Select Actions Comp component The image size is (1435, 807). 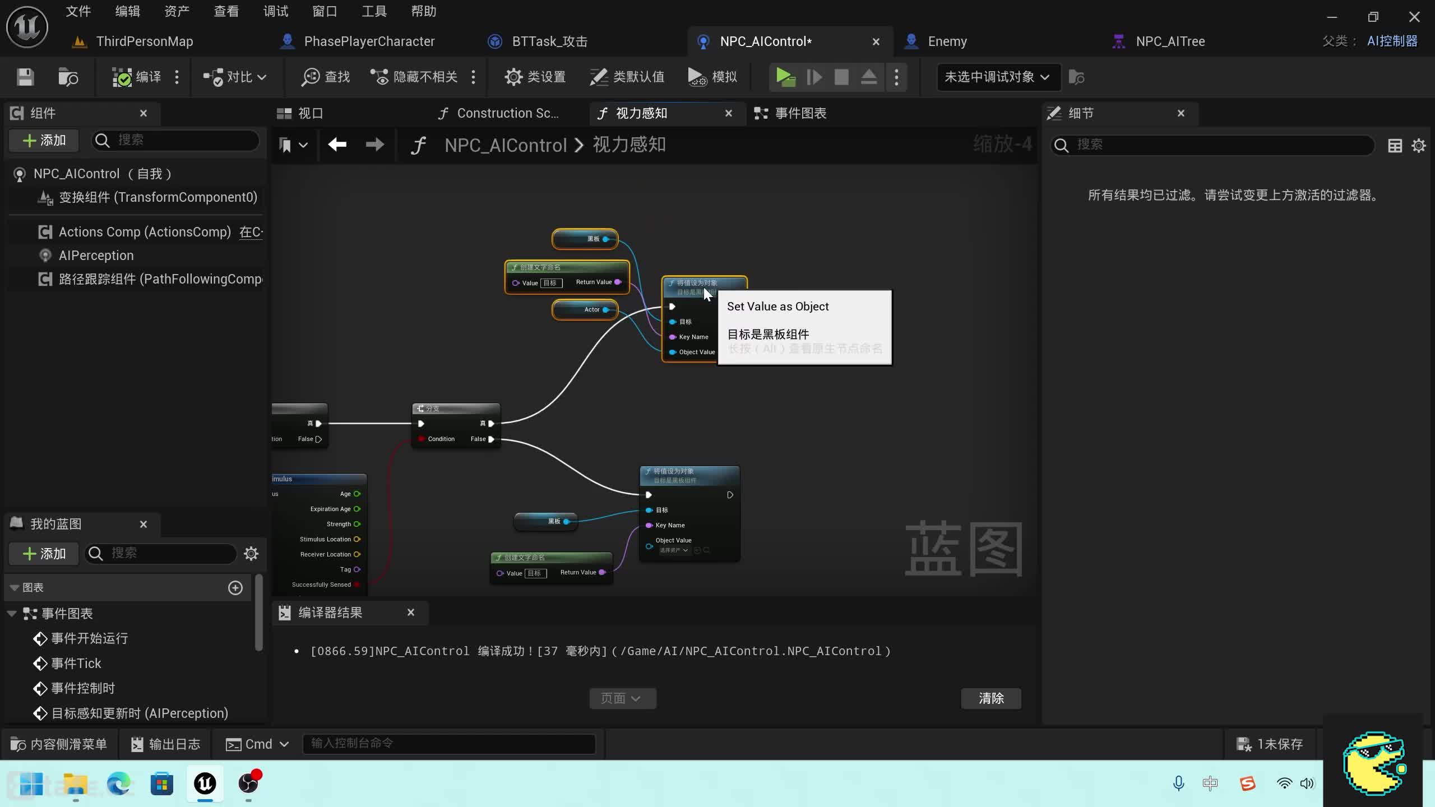[145, 232]
